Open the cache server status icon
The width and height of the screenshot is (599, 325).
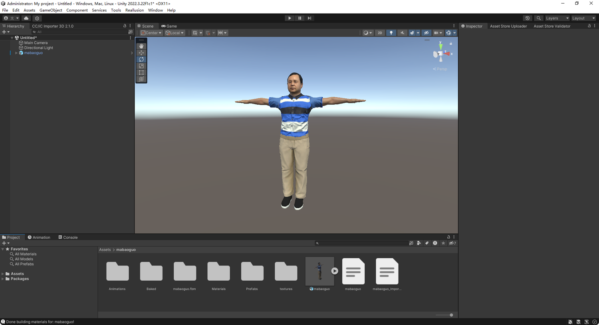pos(578,322)
